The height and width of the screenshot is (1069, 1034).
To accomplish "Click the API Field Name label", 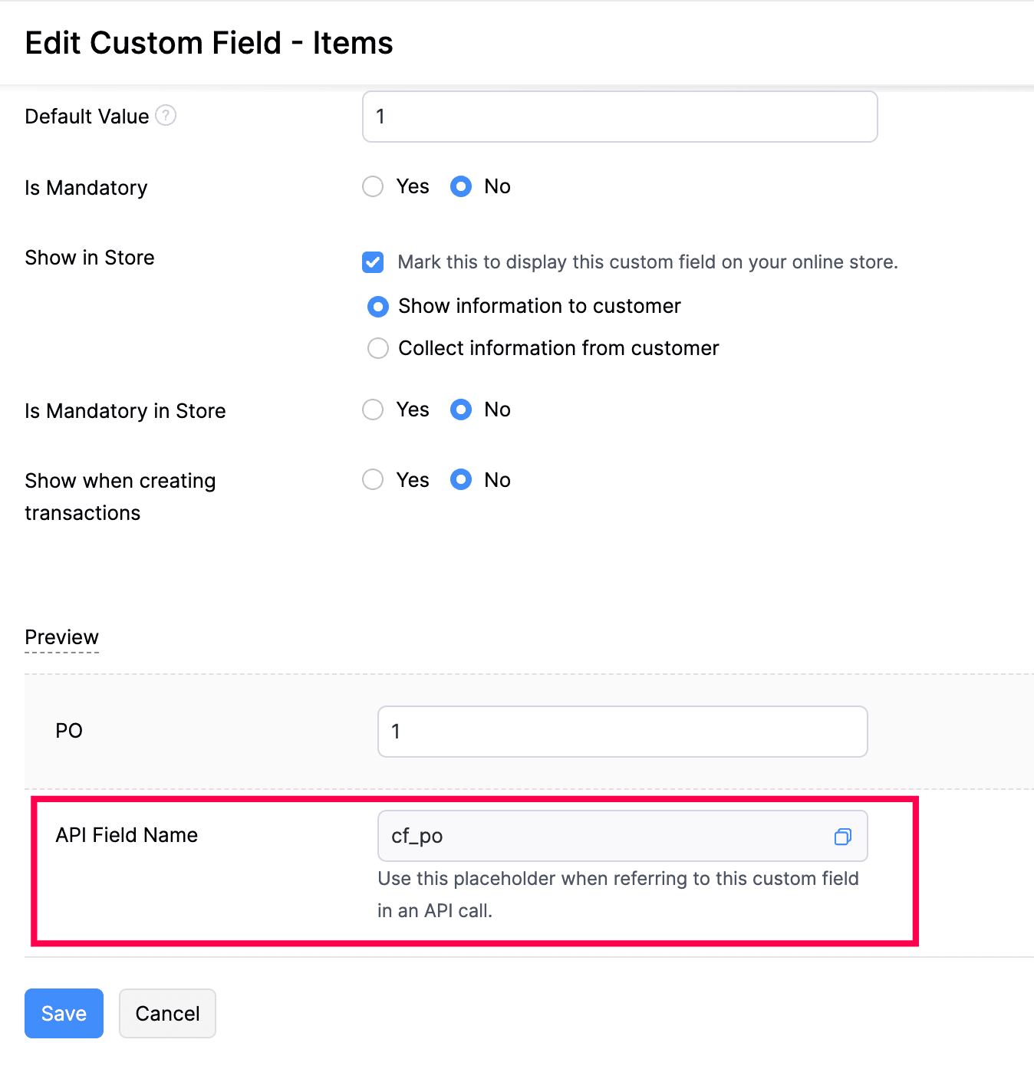I will pyautogui.click(x=127, y=835).
